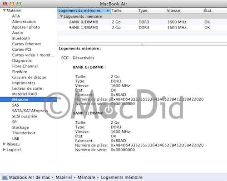
Task: Select Diagnostic in the sidebar
Action: 22,61
